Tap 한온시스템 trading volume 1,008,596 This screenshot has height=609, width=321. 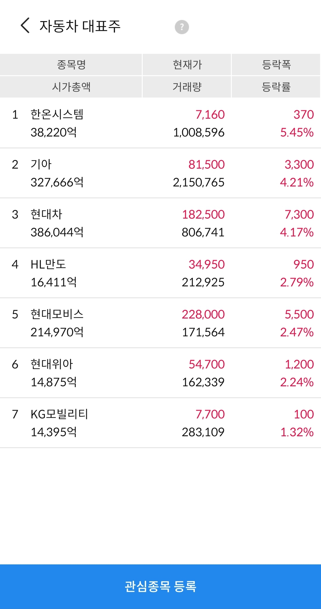199,132
